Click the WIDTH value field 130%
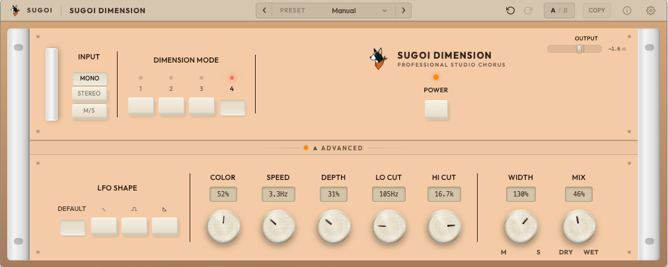This screenshot has width=668, height=267. click(x=521, y=194)
